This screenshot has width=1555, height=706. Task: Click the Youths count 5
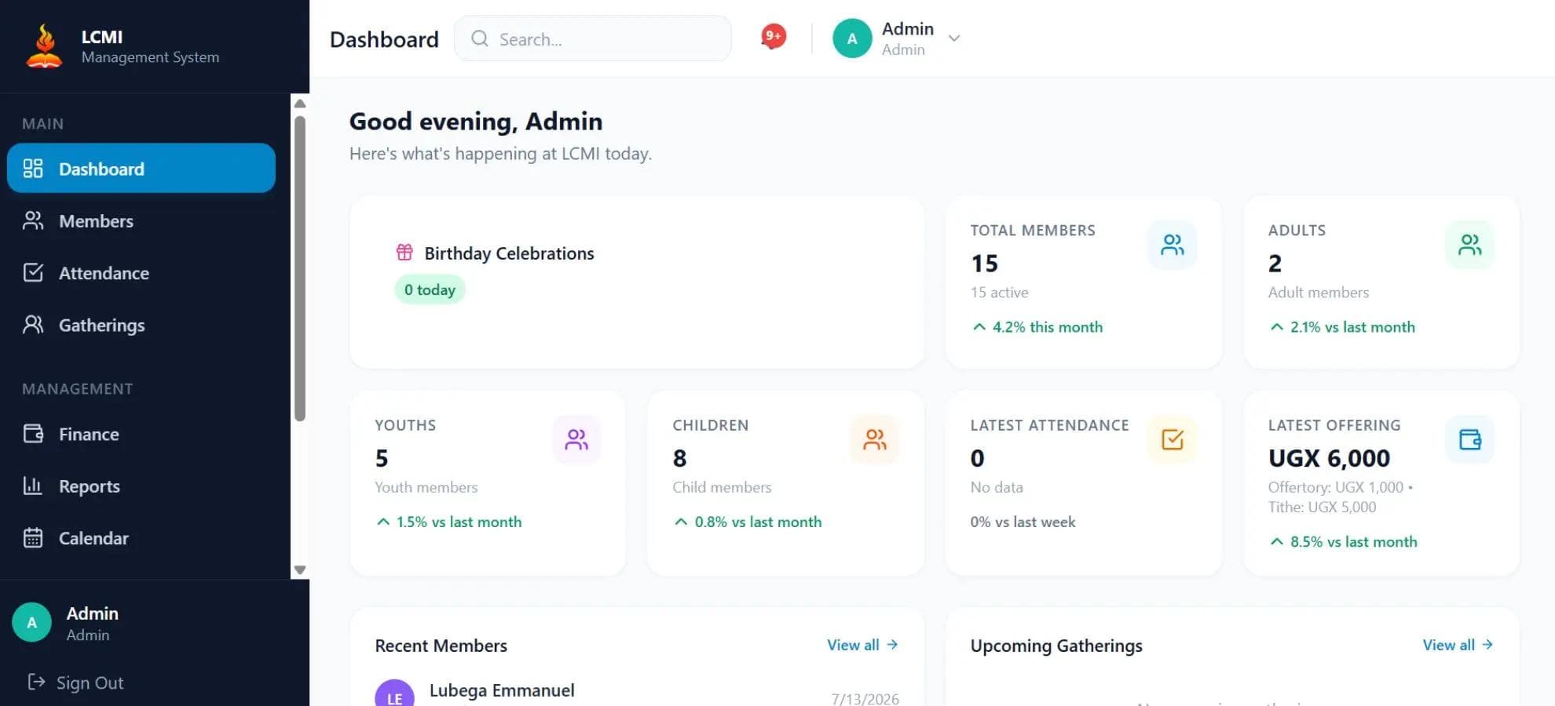point(382,457)
